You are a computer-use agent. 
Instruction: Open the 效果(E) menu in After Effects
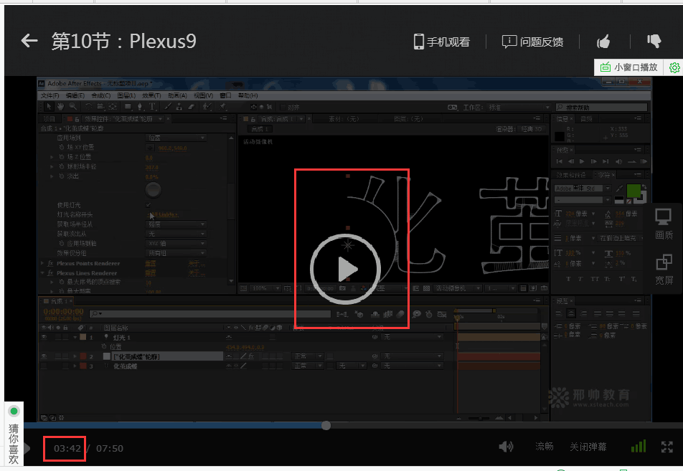[151, 95]
